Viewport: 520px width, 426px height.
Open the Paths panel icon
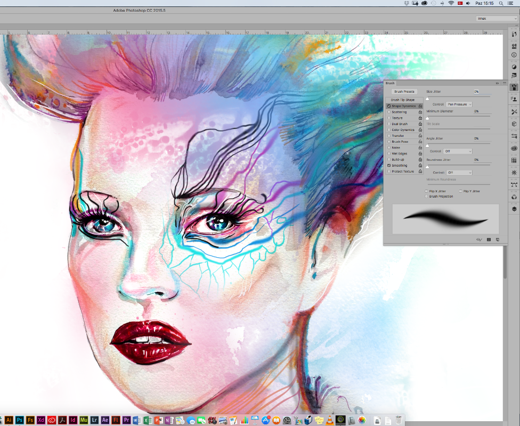coord(514,185)
